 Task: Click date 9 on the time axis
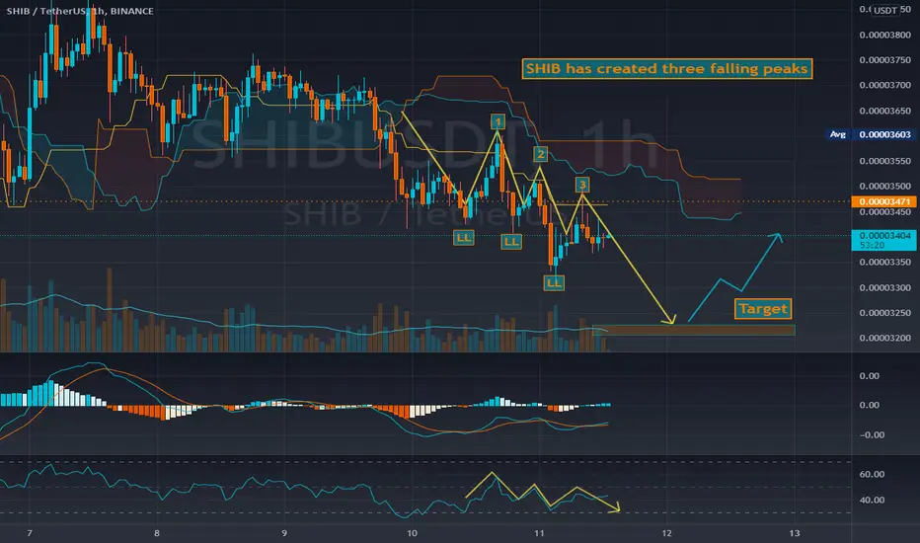284,533
